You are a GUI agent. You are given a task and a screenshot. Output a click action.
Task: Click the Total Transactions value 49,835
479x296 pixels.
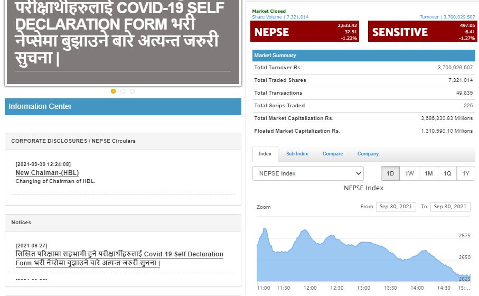tap(464, 92)
